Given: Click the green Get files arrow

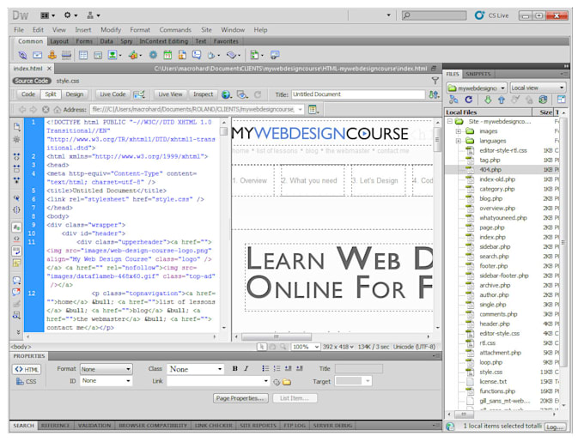Looking at the screenshot, I should click(x=488, y=100).
